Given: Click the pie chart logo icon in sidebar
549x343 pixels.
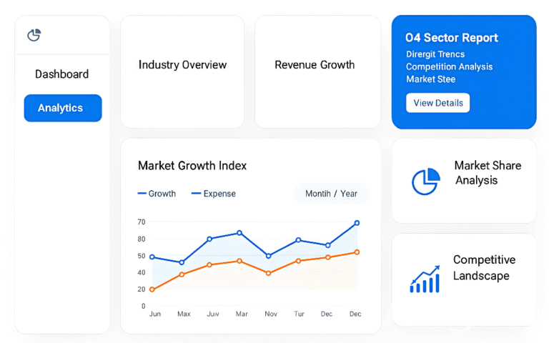Looking at the screenshot, I should pyautogui.click(x=34, y=35).
